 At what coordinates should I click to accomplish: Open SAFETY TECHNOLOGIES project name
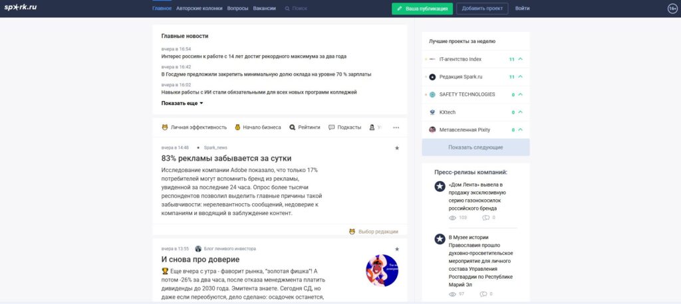coord(467,94)
